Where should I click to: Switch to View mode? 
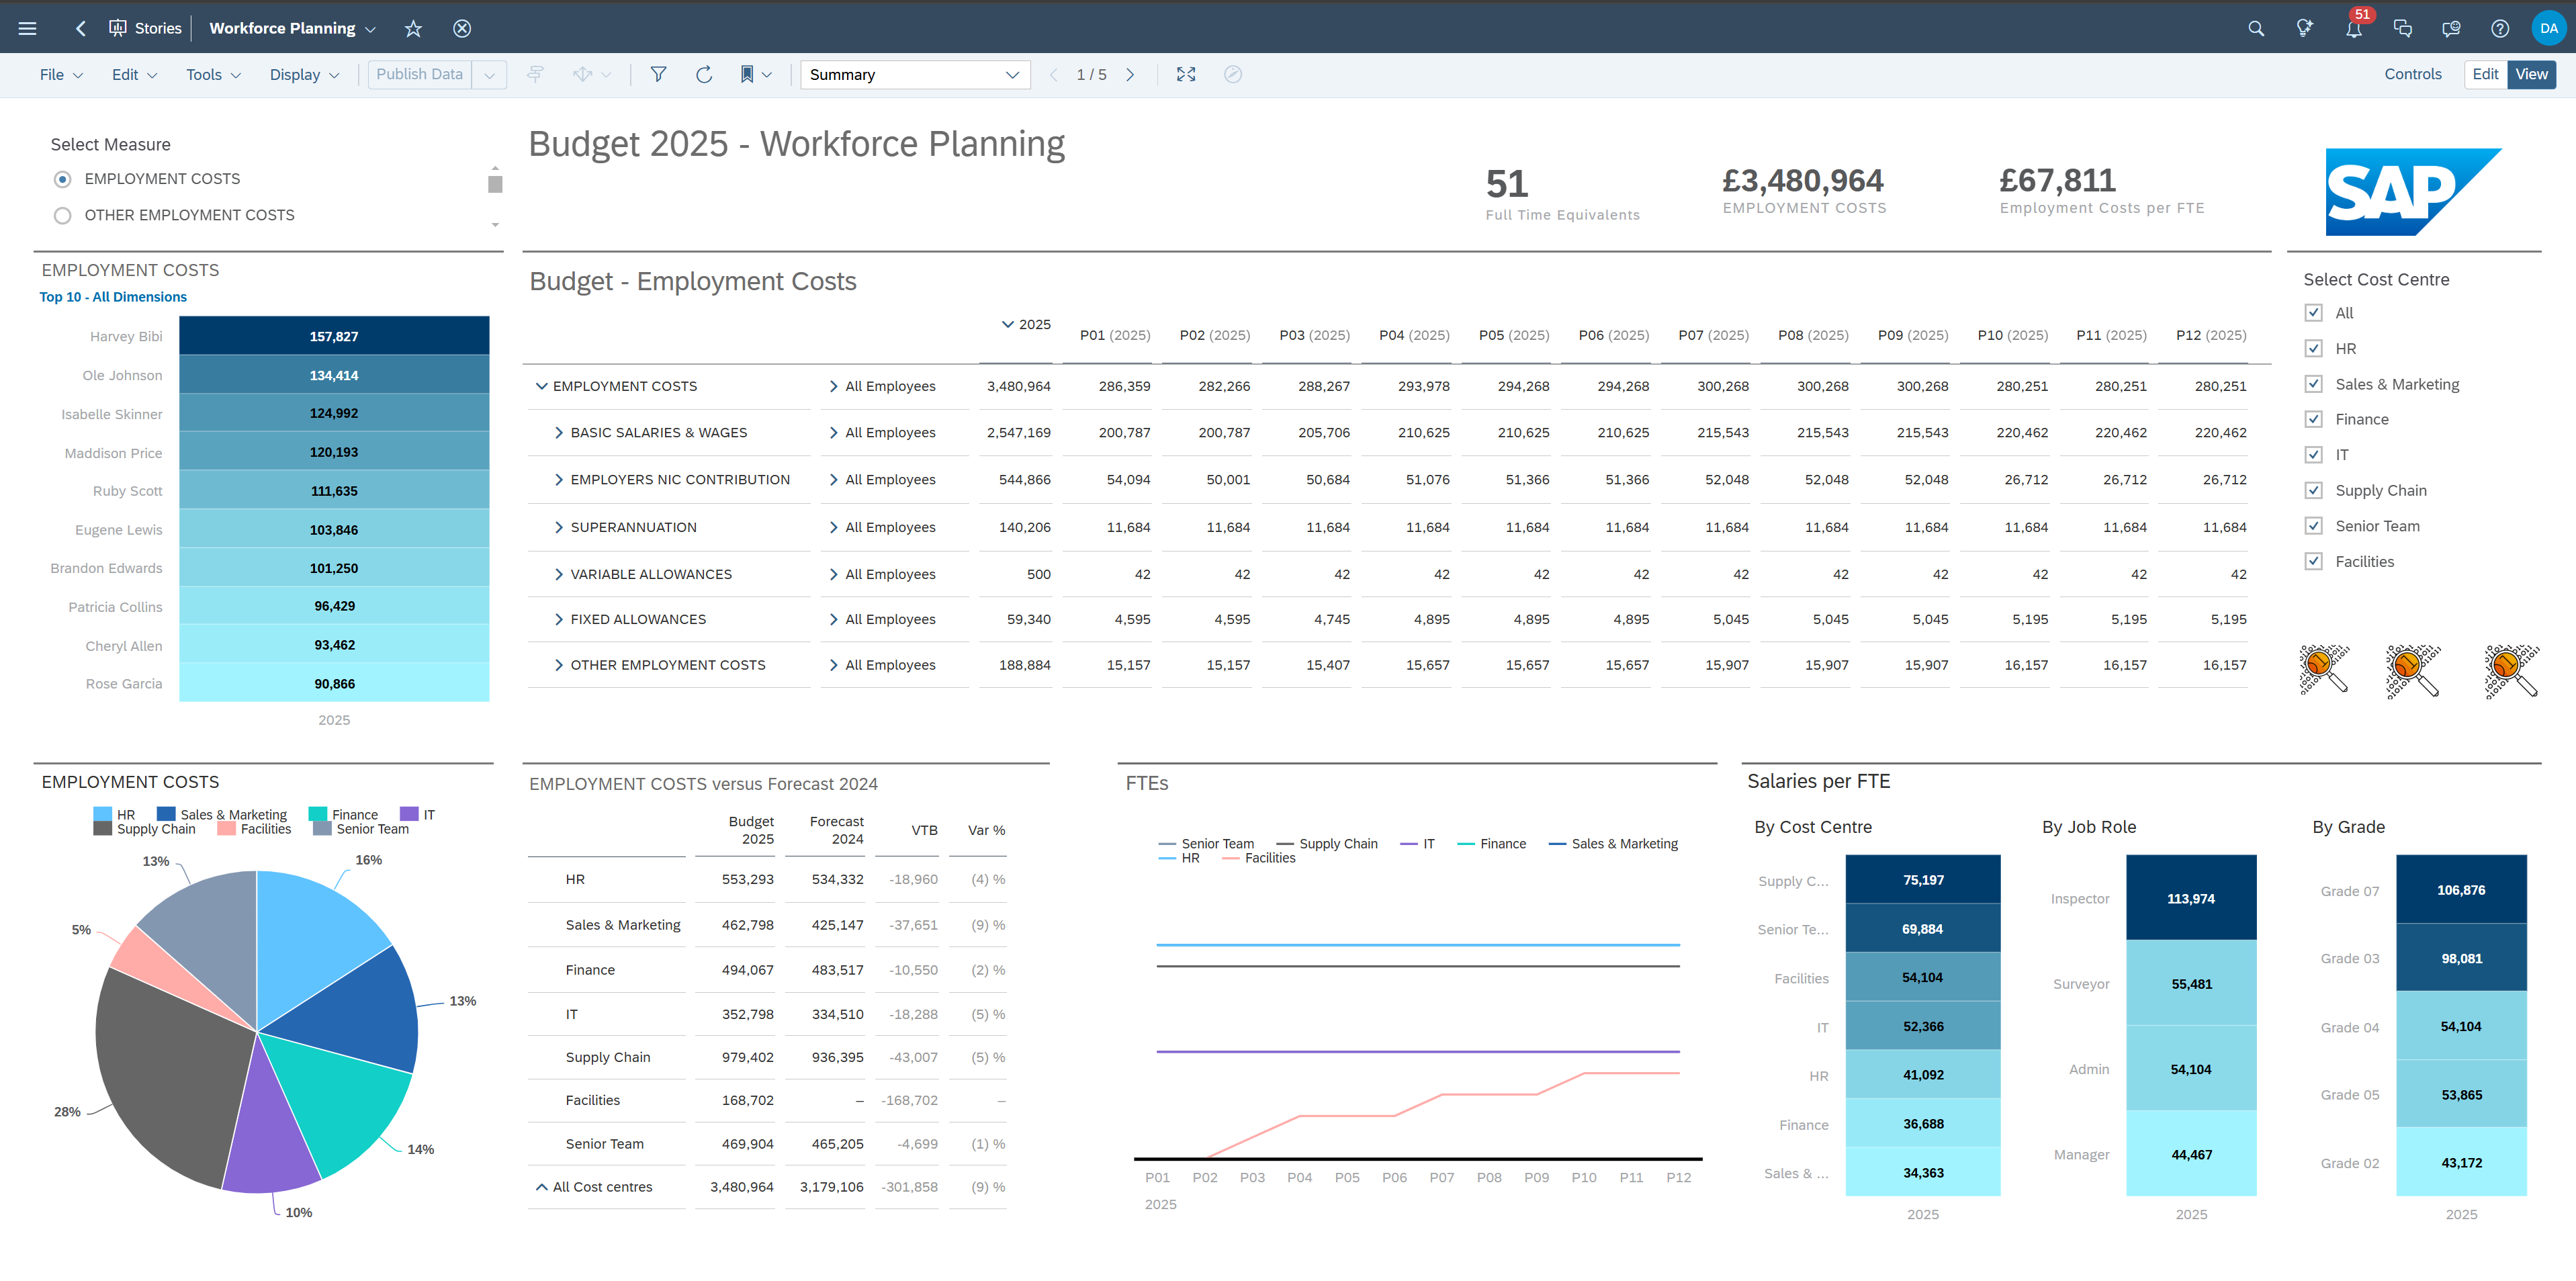2531,74
